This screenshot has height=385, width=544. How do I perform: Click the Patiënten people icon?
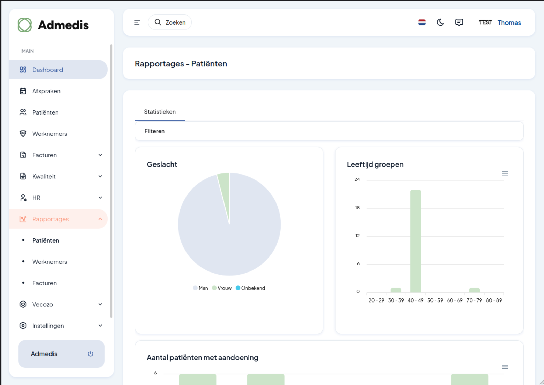coord(23,112)
